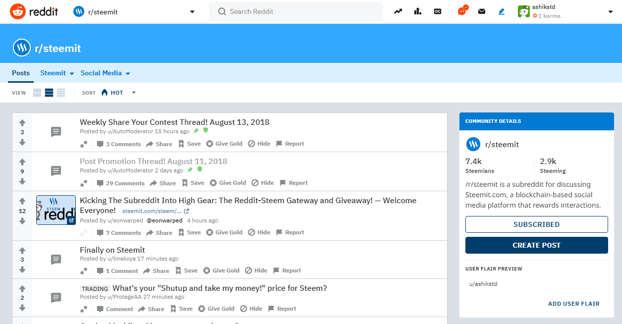Viewport: 622px width, 324px height.
Task: Upvote the Finally on Steemit post
Action: point(22,250)
